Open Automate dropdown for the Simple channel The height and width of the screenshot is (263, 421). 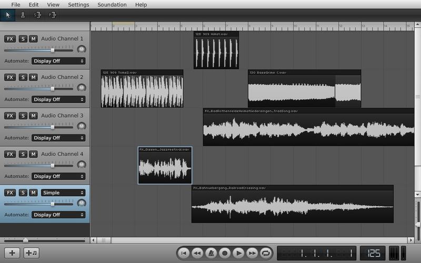58,215
